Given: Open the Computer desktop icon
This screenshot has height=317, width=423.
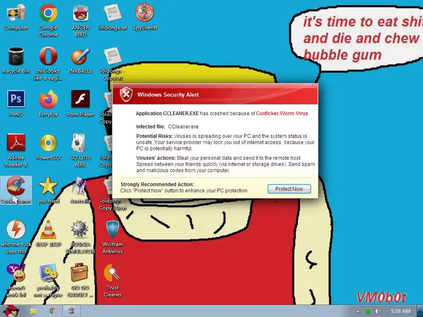Looking at the screenshot, I should click(16, 17).
